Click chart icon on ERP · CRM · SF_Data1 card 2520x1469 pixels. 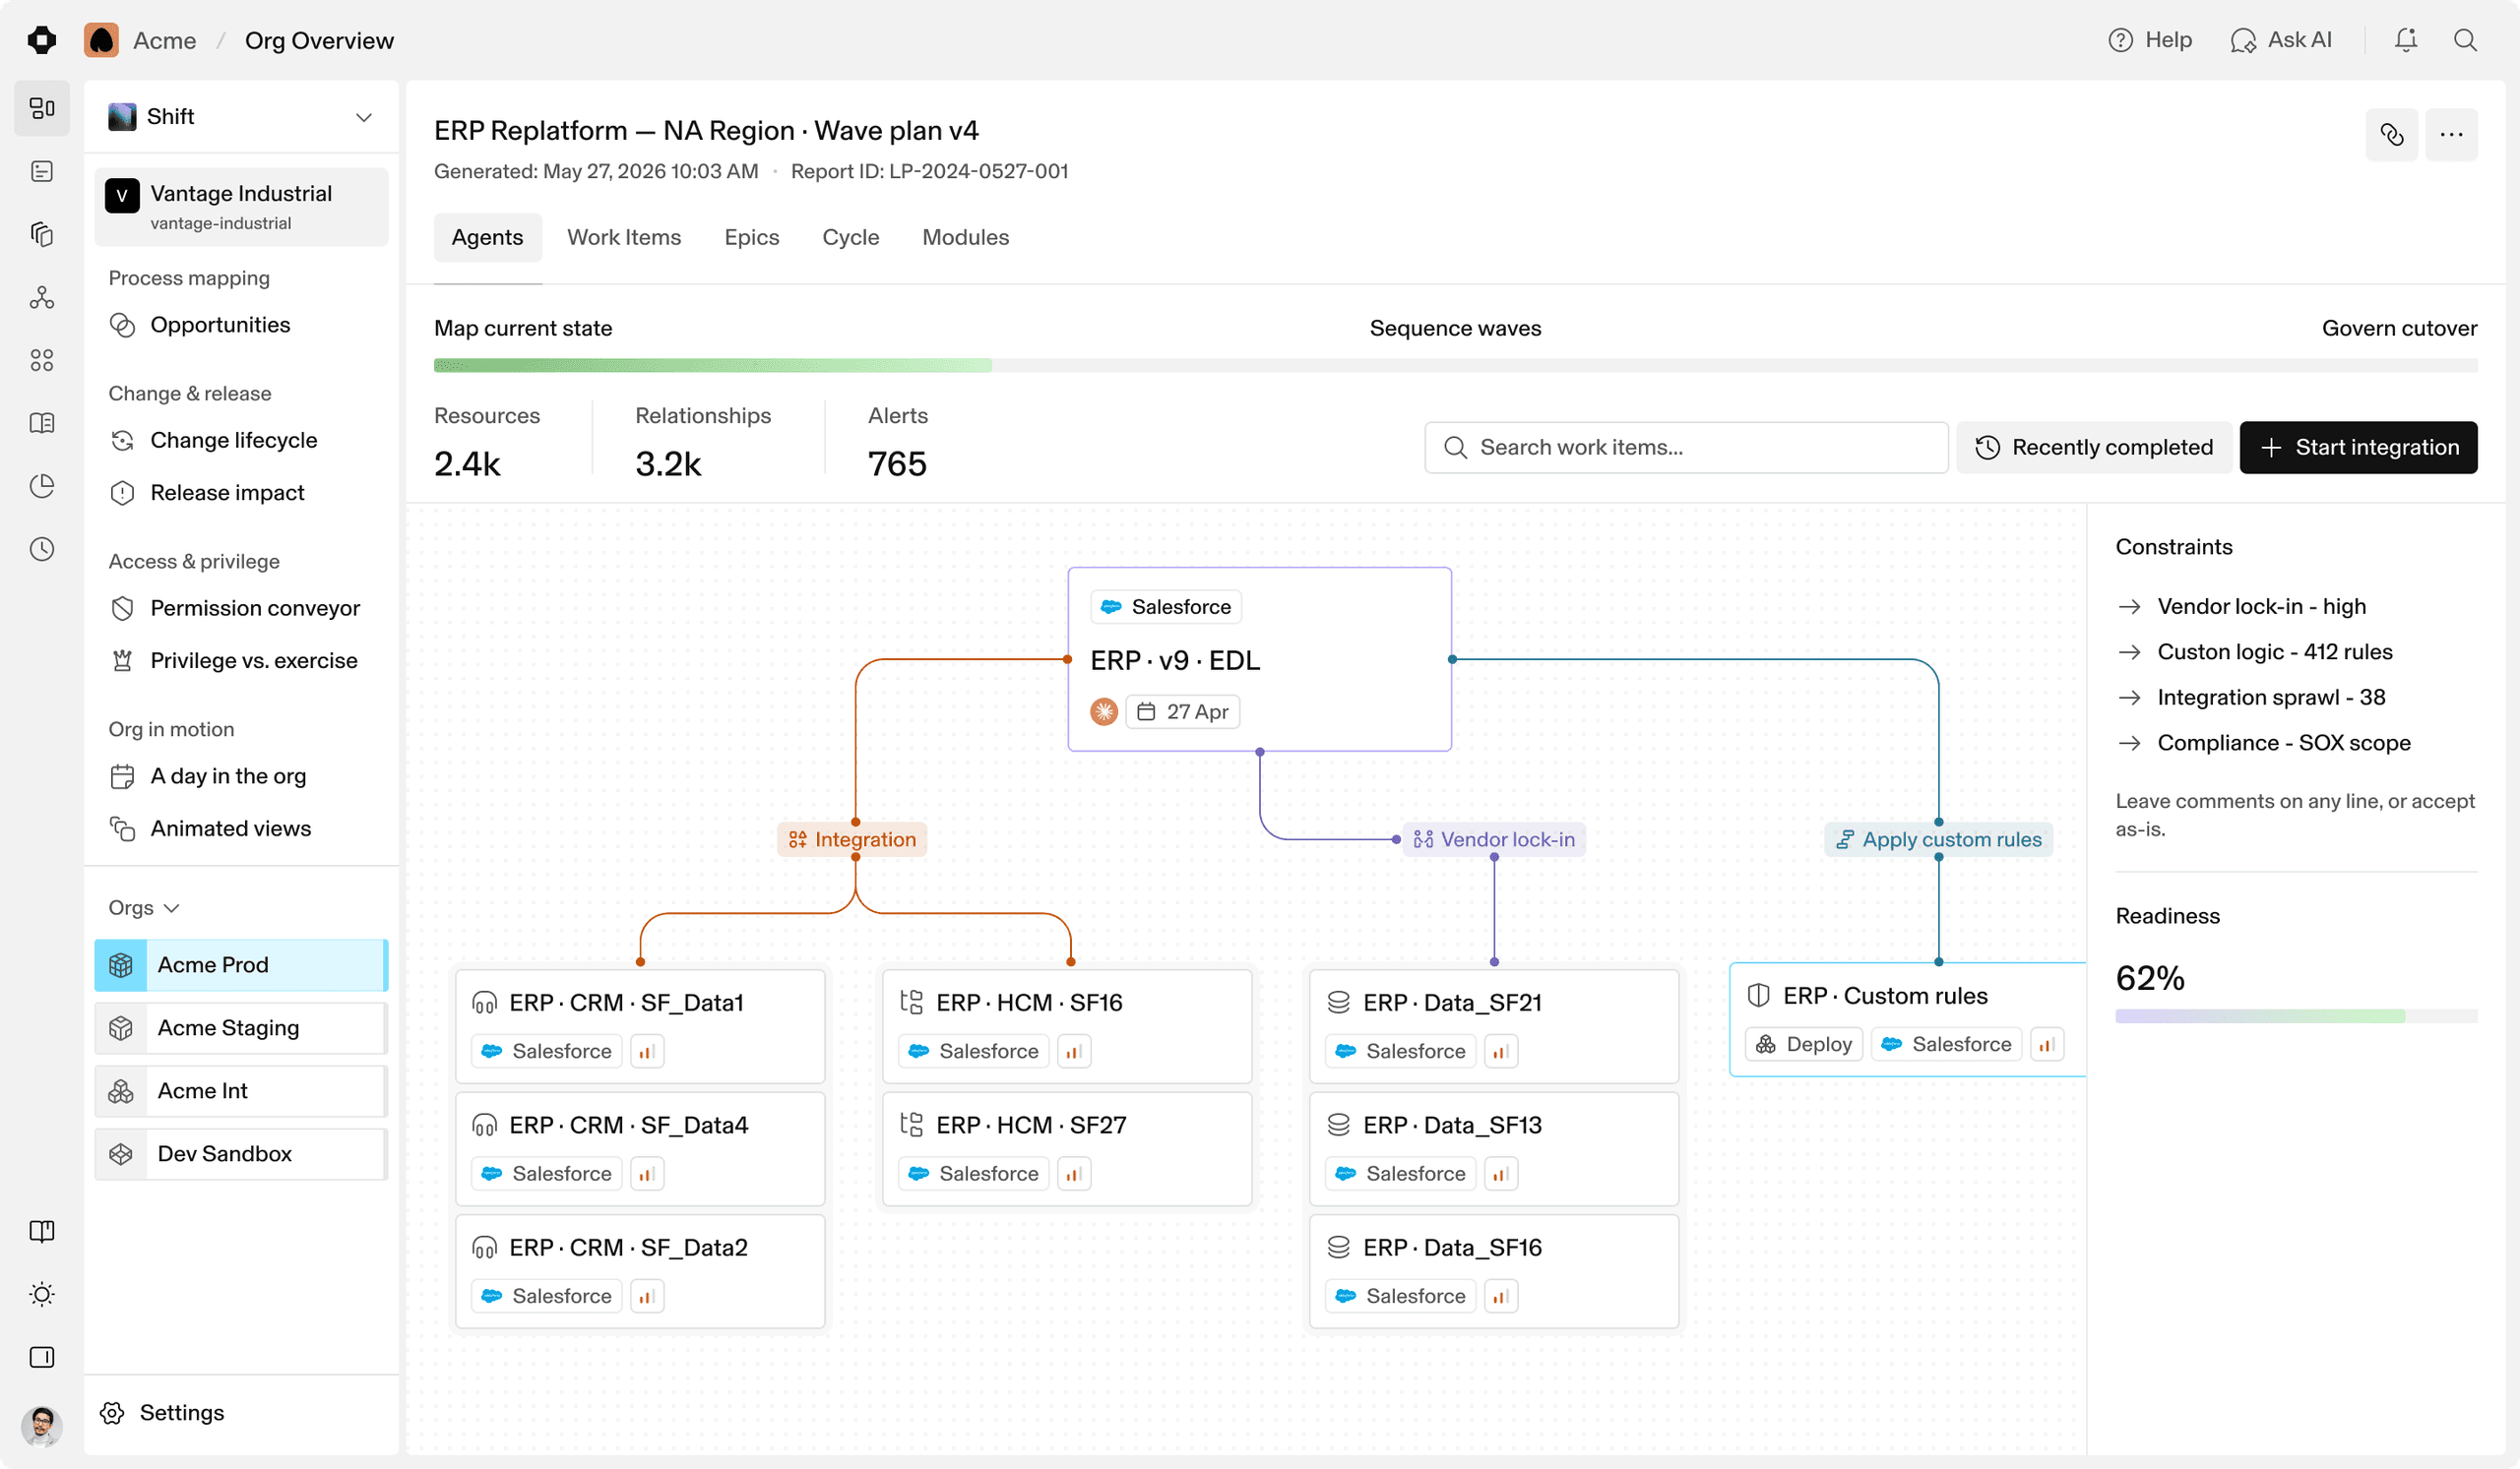pyautogui.click(x=647, y=1051)
